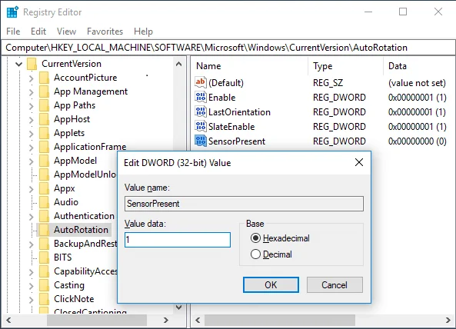Click the Value data input field
Viewport: 456px width, 329px height.
click(178, 240)
